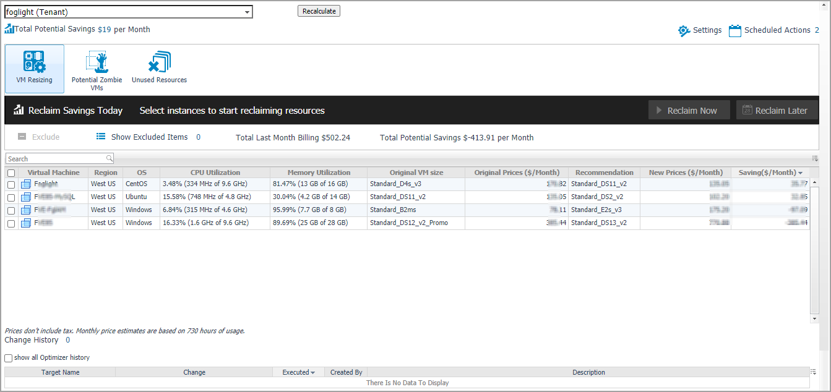Click the West US Ubuntu VM icon
831x392 pixels.
(26, 197)
